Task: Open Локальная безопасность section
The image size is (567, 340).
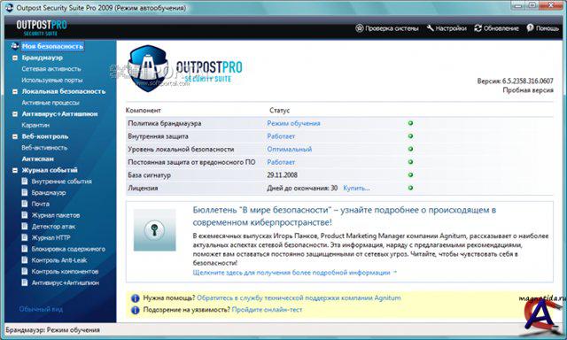Action: coord(64,91)
